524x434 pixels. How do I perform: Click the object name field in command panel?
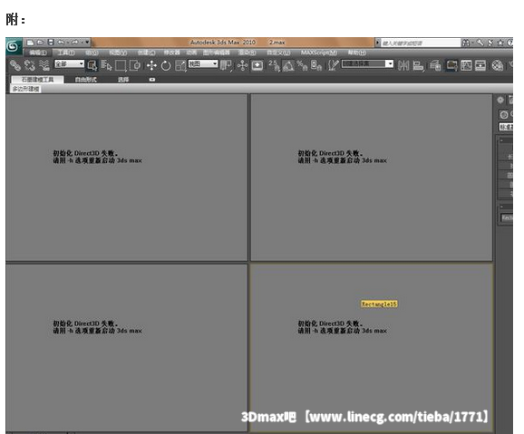[507, 217]
